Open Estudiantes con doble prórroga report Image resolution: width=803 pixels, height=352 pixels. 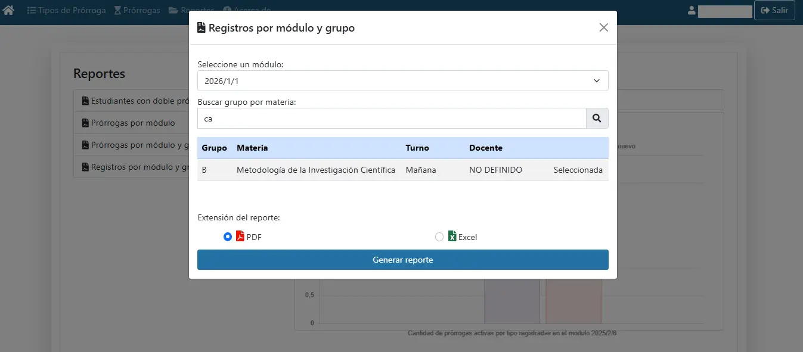131,101
